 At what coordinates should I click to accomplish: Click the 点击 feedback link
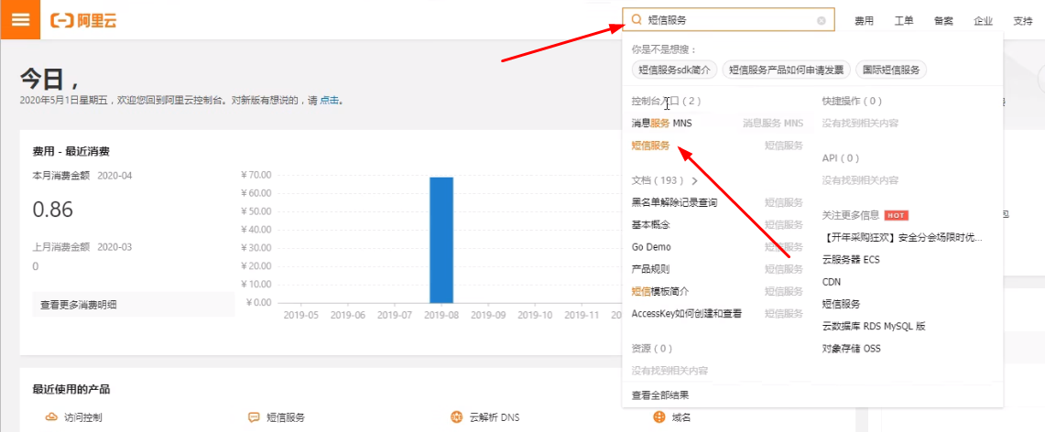[x=330, y=101]
